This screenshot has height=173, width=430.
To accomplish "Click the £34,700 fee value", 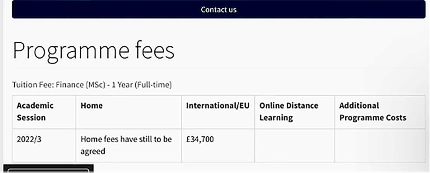I will point(200,140).
